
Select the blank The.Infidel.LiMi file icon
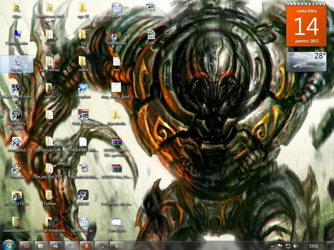[x=83, y=144]
